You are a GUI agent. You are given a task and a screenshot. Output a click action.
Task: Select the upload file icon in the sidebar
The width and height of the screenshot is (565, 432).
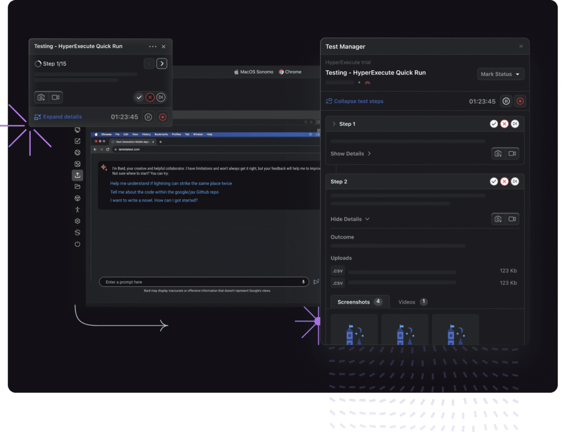[77, 175]
